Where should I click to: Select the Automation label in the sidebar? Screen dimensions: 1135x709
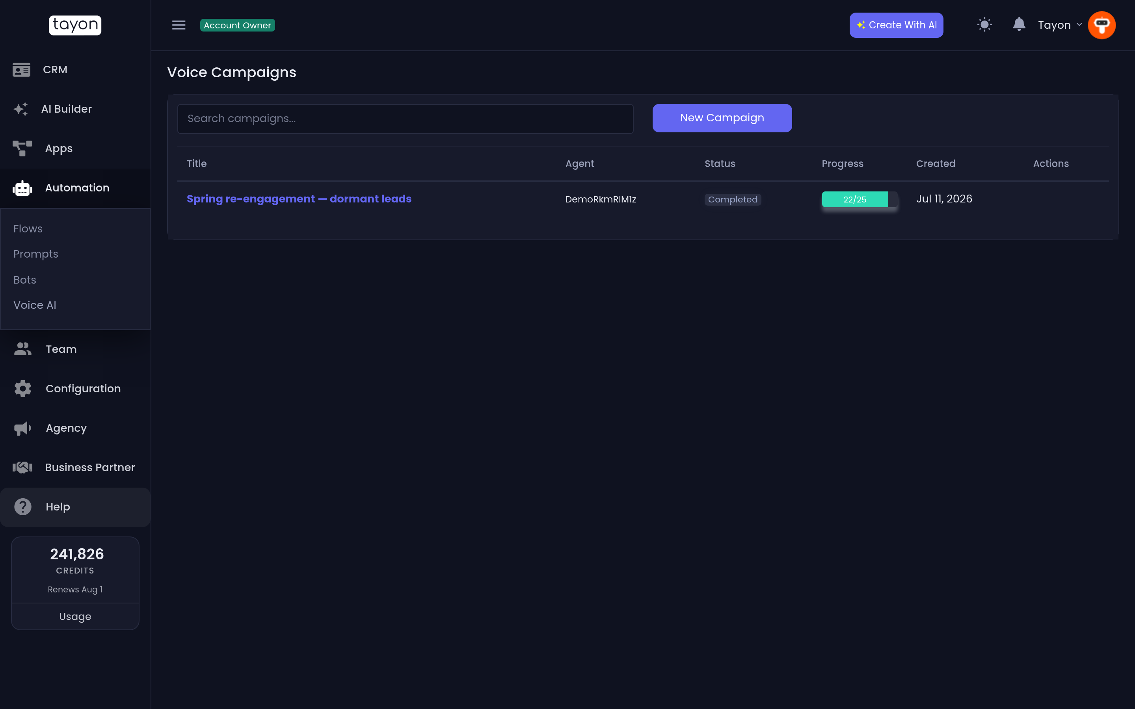tap(77, 188)
